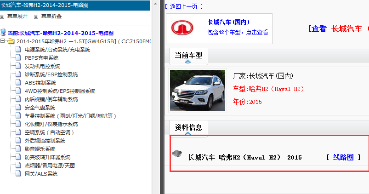Screen dimensions: 369x194
Task: Click the 年份:2015 text
Action: coord(247,102)
